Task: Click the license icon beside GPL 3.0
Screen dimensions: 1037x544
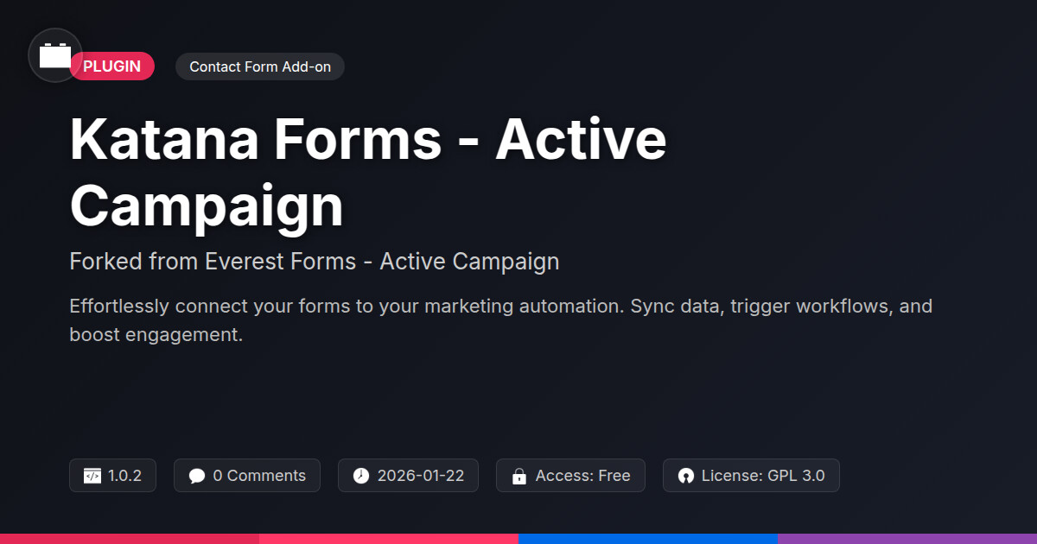Action: 686,476
